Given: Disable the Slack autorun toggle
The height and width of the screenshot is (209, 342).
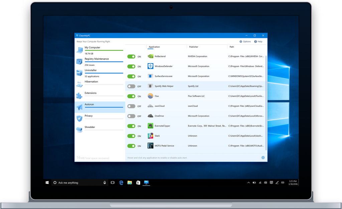Looking at the screenshot, I should coord(131,136).
